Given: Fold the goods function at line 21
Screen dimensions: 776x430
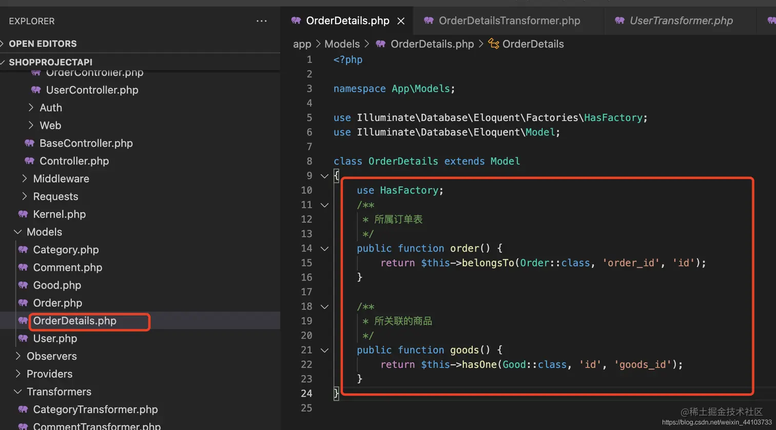Looking at the screenshot, I should (x=324, y=351).
